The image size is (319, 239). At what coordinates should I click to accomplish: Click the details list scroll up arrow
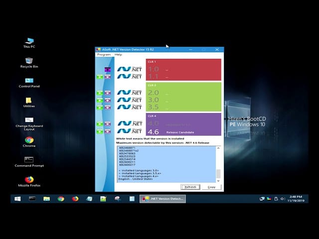(x=218, y=148)
